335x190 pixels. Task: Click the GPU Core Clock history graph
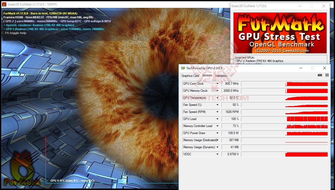click(x=284, y=84)
